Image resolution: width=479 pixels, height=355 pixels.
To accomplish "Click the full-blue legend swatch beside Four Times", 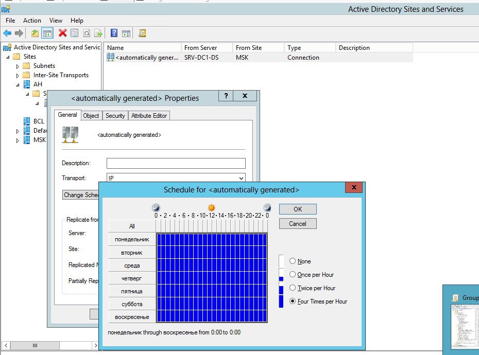I will click(281, 301).
